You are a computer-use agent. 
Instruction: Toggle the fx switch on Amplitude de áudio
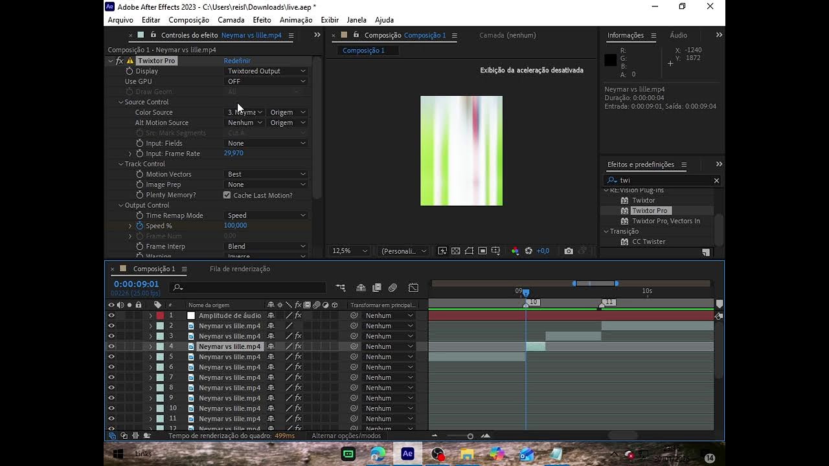[298, 316]
